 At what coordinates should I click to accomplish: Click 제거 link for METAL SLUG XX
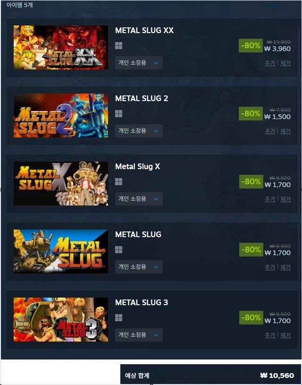click(285, 63)
